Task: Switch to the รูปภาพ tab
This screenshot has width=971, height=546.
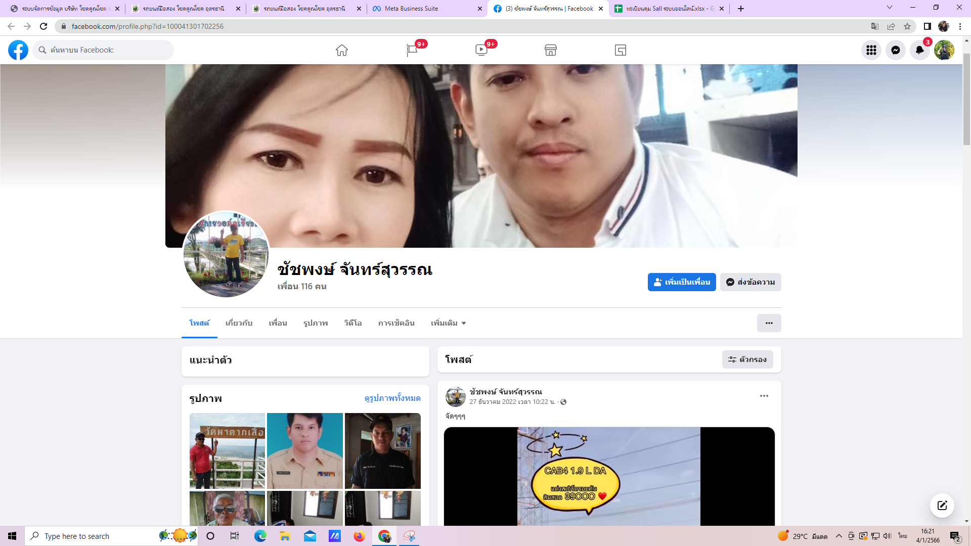Action: [316, 323]
